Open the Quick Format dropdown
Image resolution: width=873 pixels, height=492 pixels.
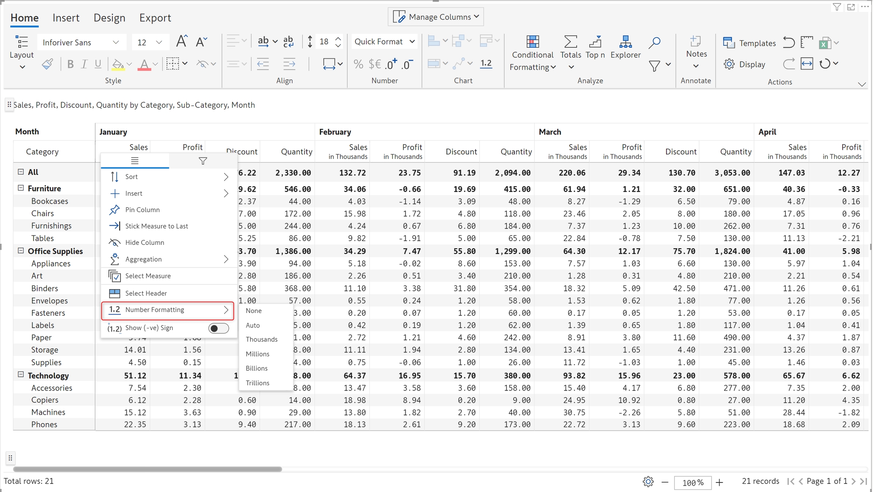(x=384, y=42)
